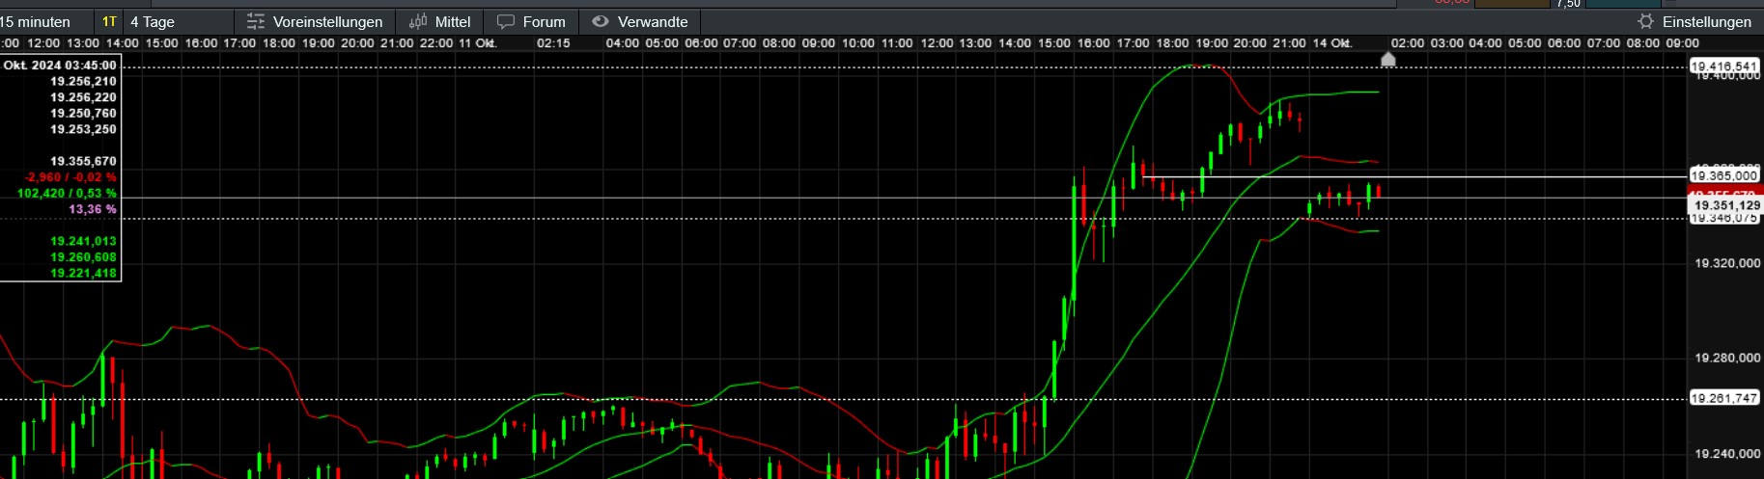
Task: Click the green 19.241,013 indicator value
Action: (83, 241)
